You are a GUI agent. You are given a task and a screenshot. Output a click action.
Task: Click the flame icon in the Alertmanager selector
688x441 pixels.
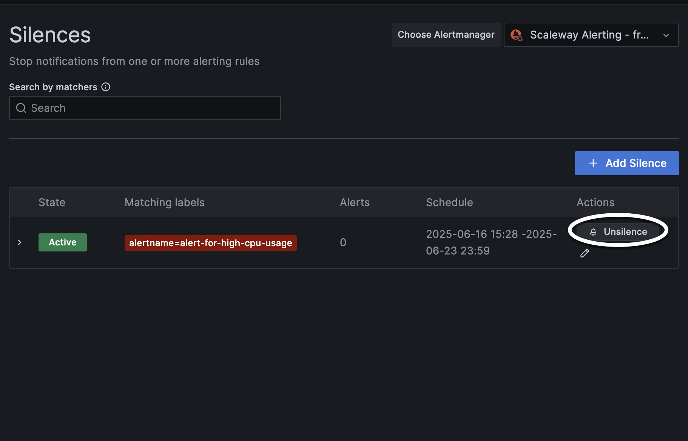[x=517, y=35]
